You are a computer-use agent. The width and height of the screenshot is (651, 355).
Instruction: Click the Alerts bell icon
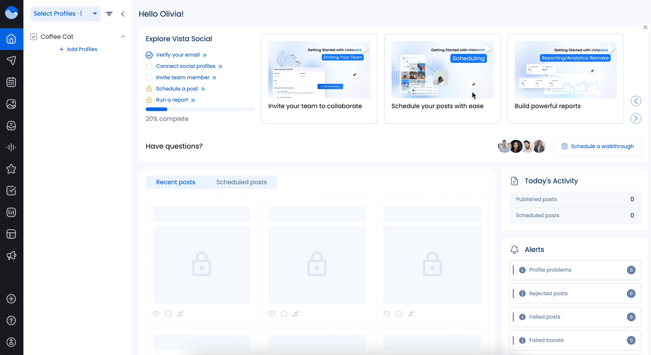[x=515, y=250]
